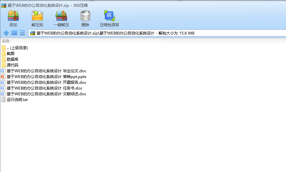Click the Word icon of 开题报告.doc
This screenshot has height=172, width=286.
3,82
